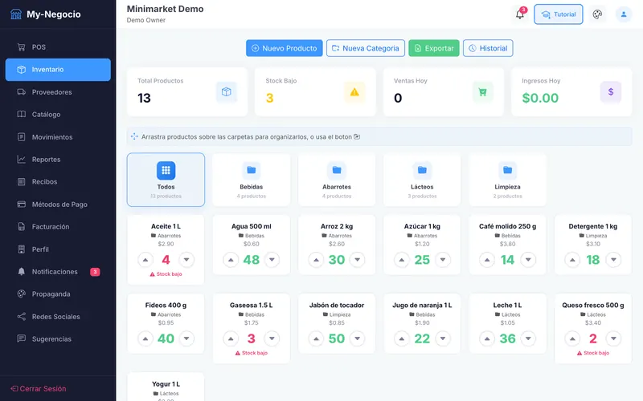Image resolution: width=643 pixels, height=401 pixels.
Task: Select the Todos grid folder
Action: [166, 180]
